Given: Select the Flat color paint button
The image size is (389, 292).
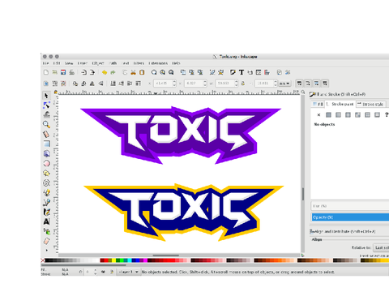Looking at the screenshot, I should 328,115.
